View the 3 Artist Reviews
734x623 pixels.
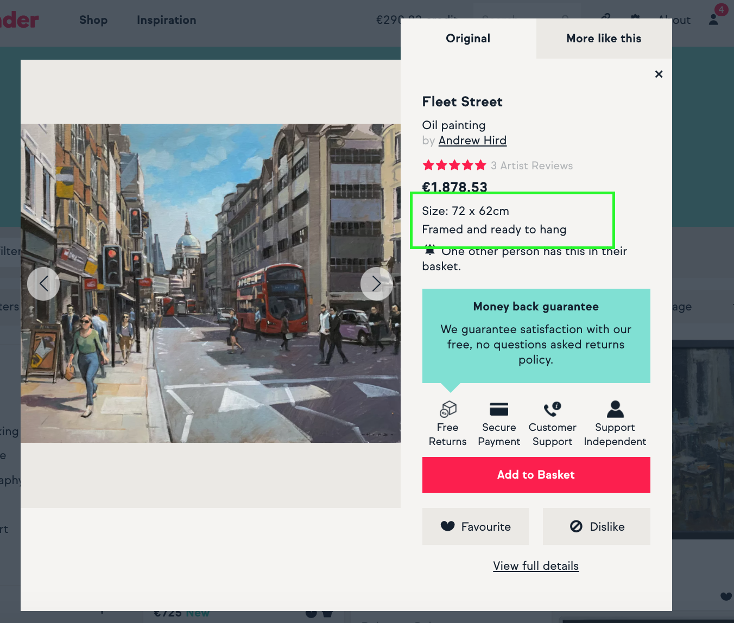[532, 166]
